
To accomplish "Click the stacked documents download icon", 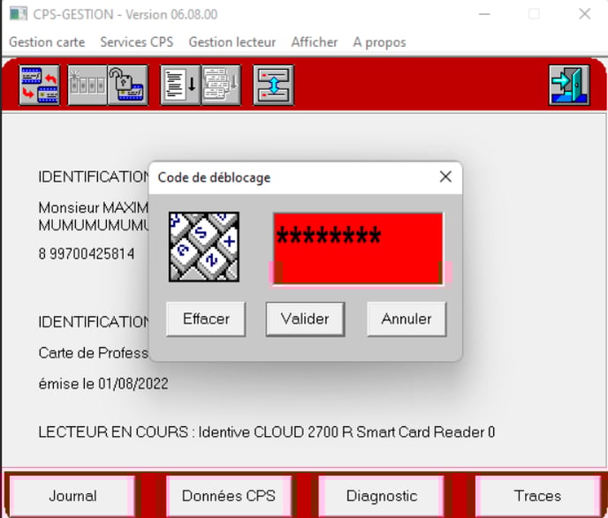I will click(221, 85).
